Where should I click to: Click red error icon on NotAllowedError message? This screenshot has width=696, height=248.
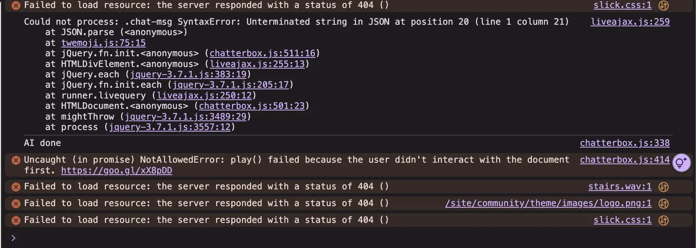[16, 160]
